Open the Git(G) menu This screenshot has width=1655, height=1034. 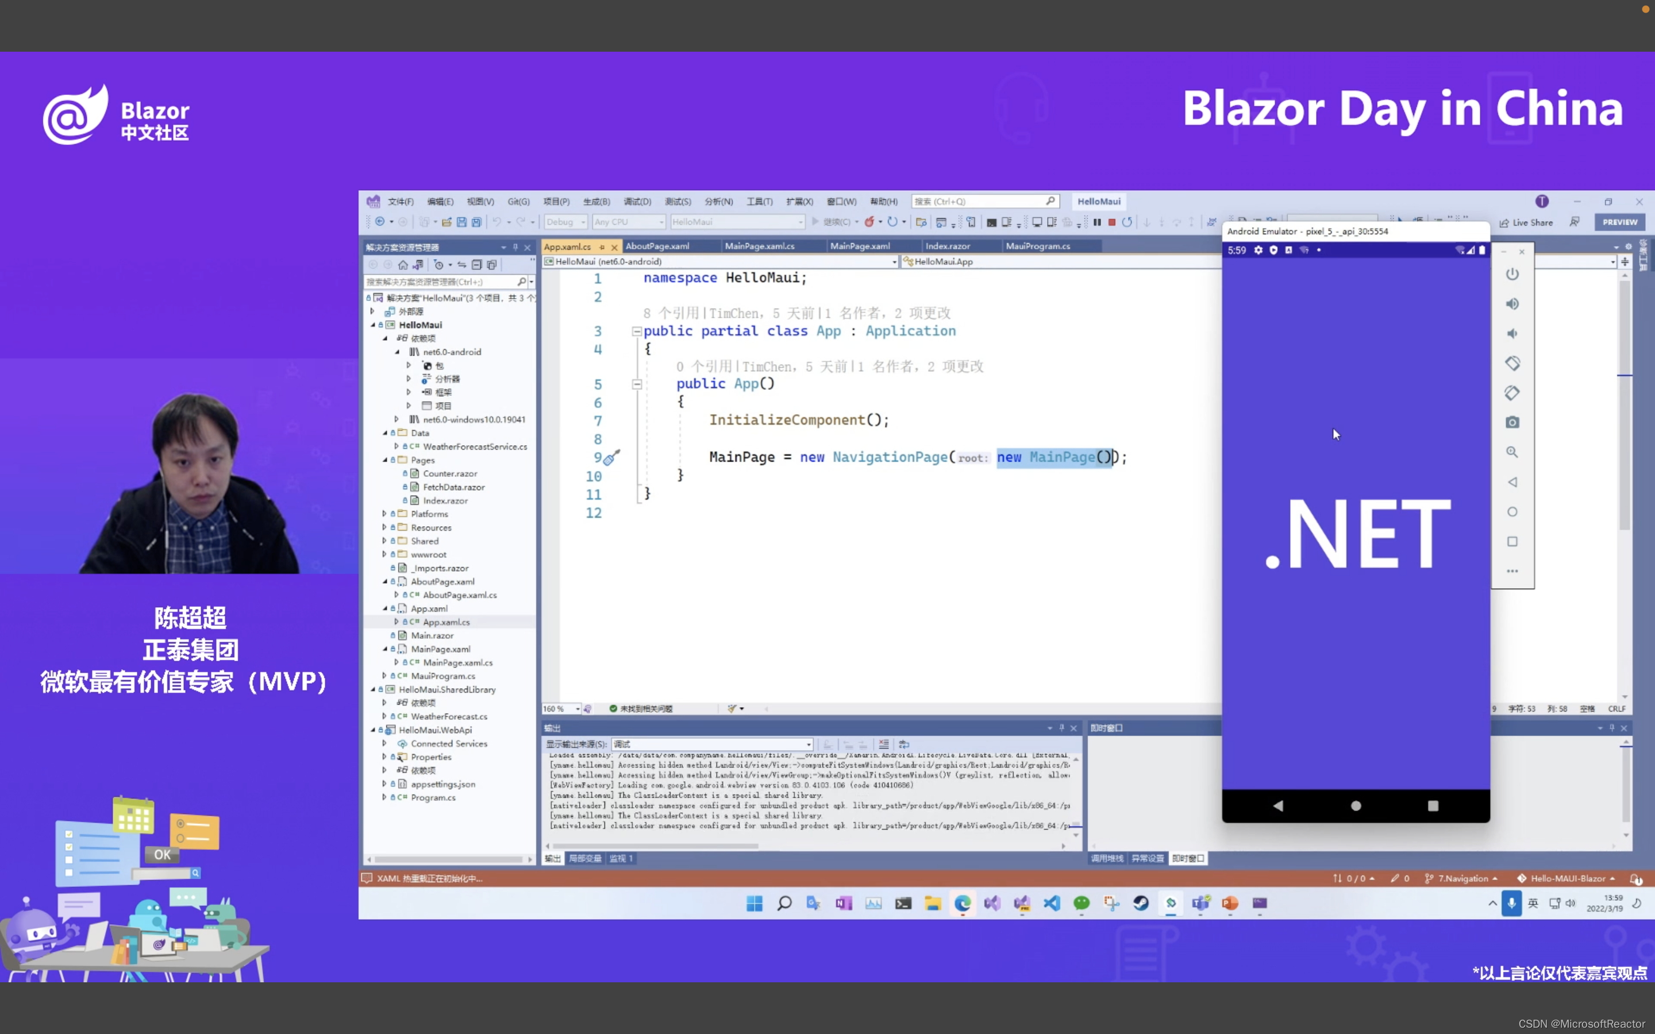point(518,202)
